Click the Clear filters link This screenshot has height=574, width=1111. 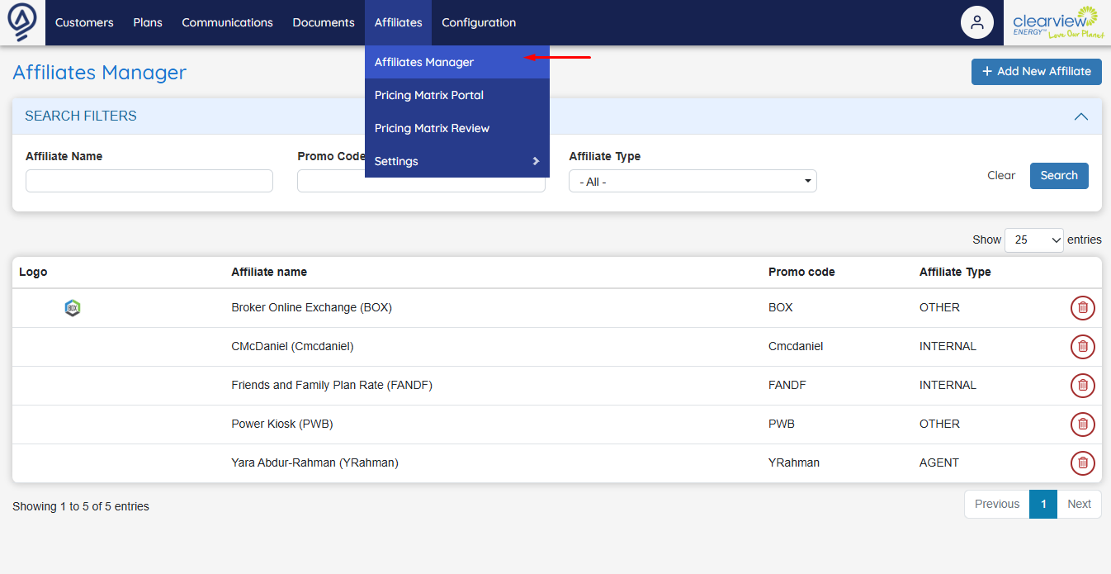[x=1001, y=175]
